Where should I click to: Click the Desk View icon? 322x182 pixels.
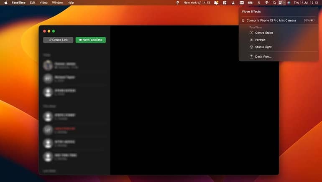(x=251, y=56)
